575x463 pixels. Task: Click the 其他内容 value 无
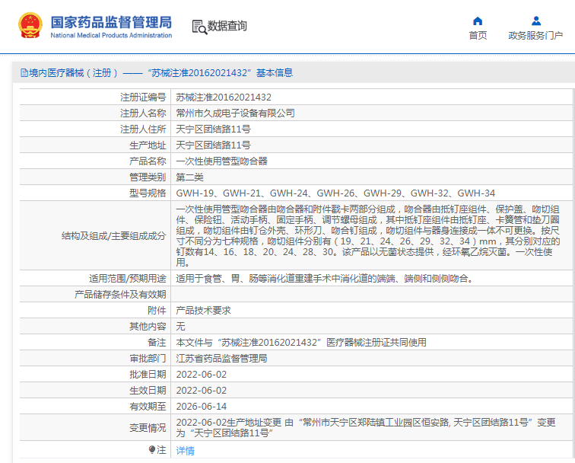[180, 327]
